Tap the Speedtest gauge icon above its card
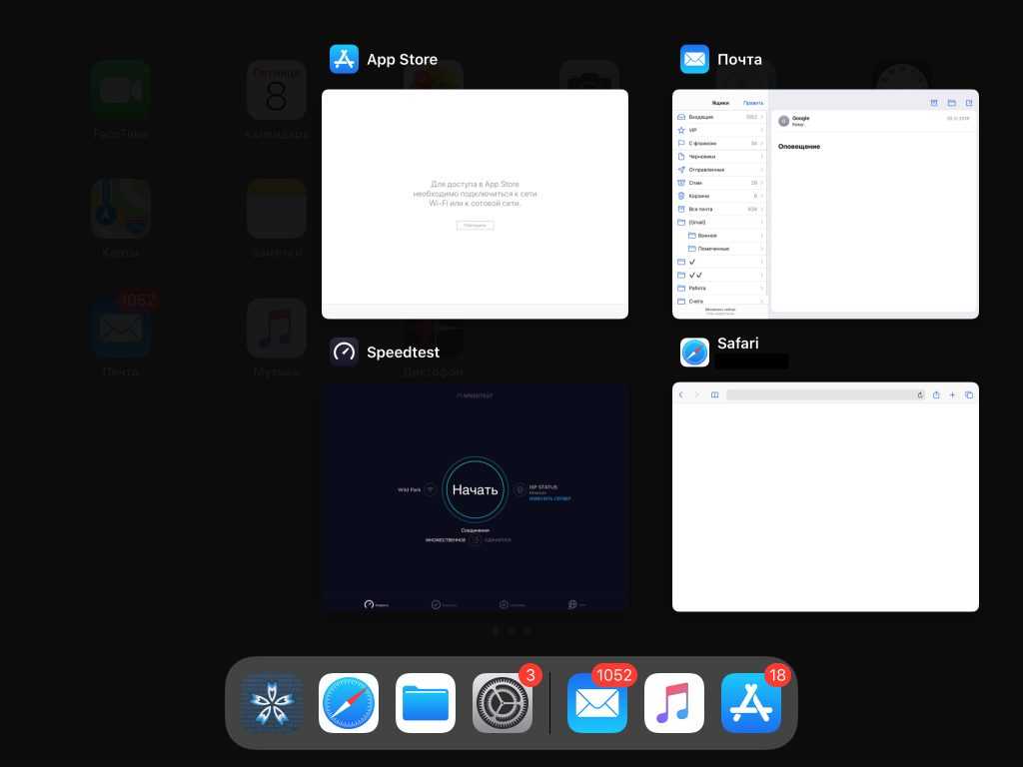The width and height of the screenshot is (1023, 767). tap(344, 353)
